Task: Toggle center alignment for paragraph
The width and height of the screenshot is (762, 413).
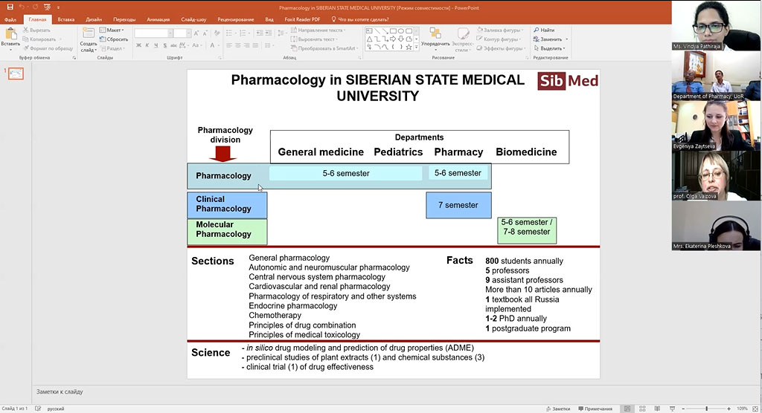Action: click(237, 45)
